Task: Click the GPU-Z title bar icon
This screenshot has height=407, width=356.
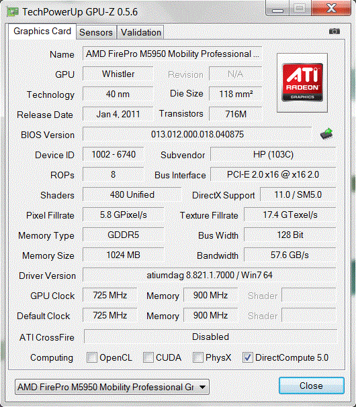Action: click(x=13, y=11)
